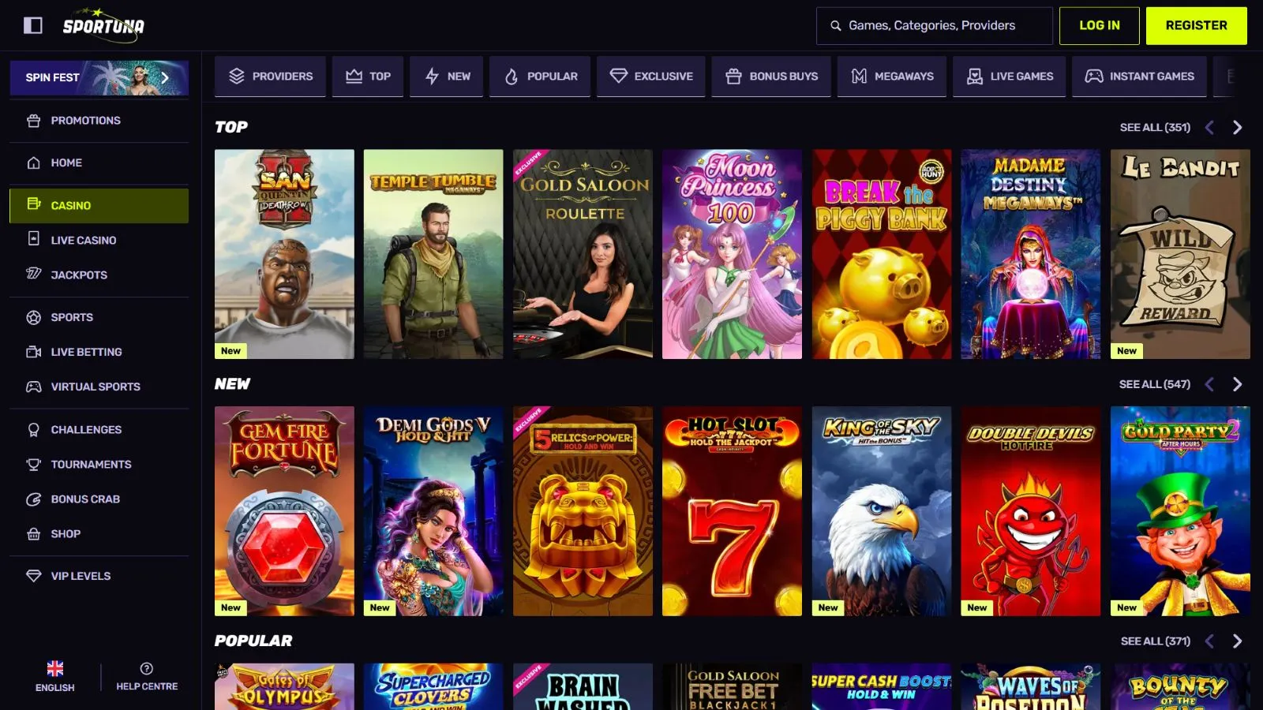Click the Jackpots 777 icon
The width and height of the screenshot is (1263, 710).
[33, 274]
